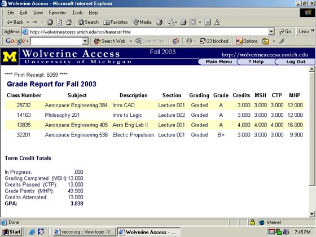The width and height of the screenshot is (316, 237).
Task: Open the Favorites menu
Action: tap(58, 12)
